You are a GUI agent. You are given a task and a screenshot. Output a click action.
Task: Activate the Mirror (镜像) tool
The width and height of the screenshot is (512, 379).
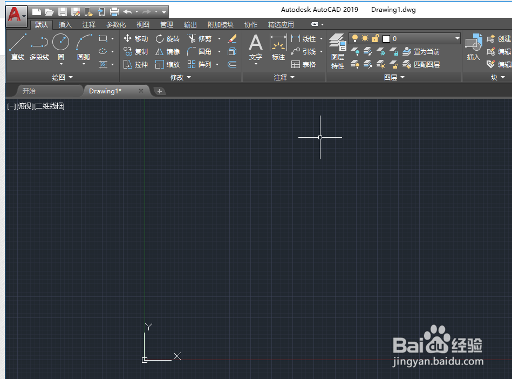pyautogui.click(x=167, y=52)
